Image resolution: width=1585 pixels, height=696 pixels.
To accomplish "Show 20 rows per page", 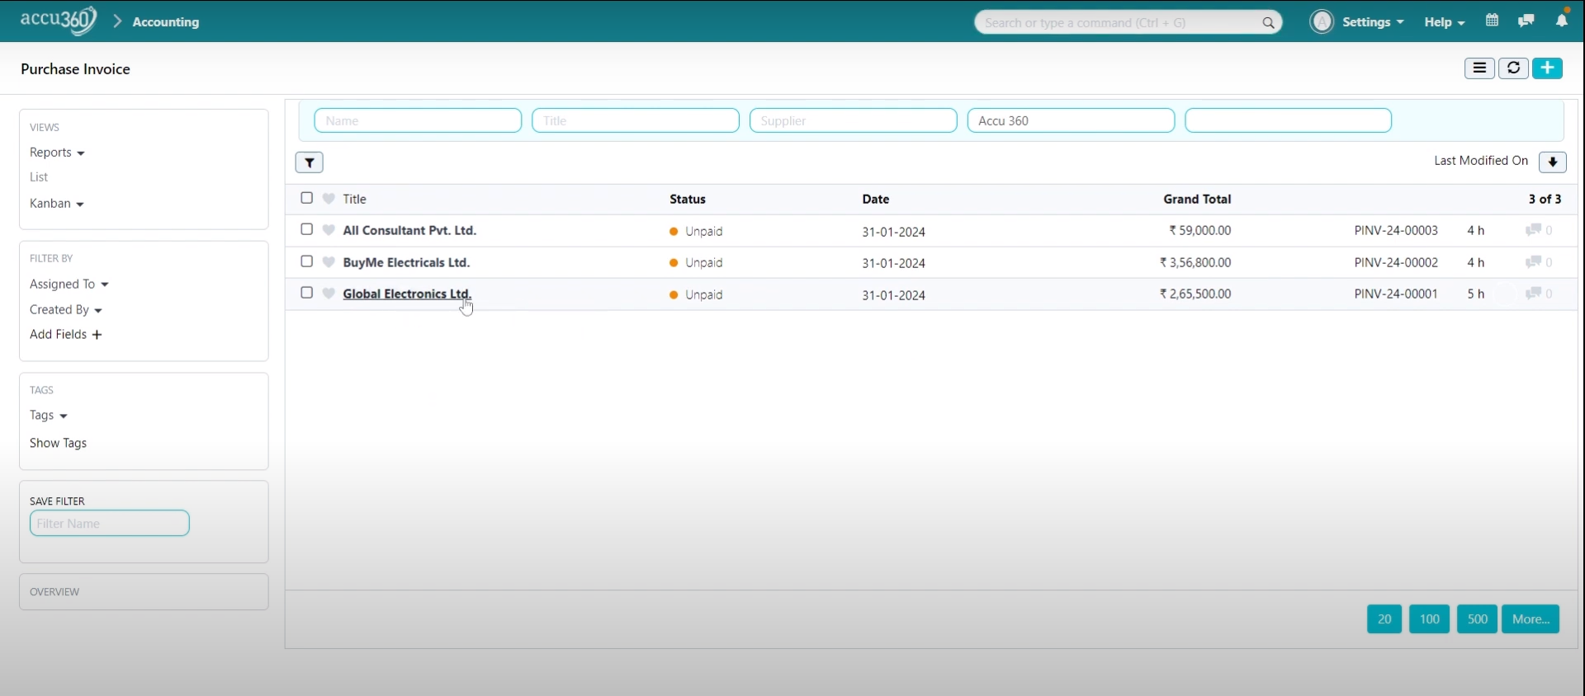I will click(1384, 619).
